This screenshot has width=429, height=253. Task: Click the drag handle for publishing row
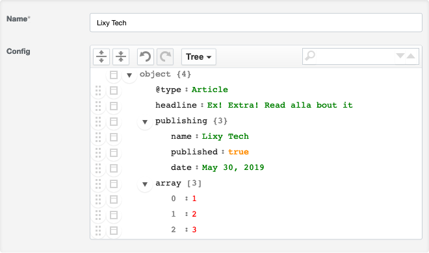point(98,121)
